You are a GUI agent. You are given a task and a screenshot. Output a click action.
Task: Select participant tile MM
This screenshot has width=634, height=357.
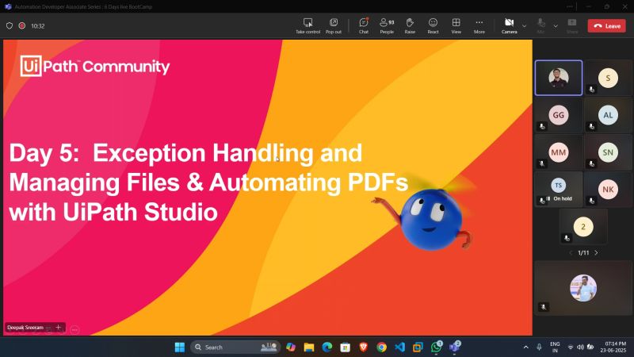coord(559,152)
